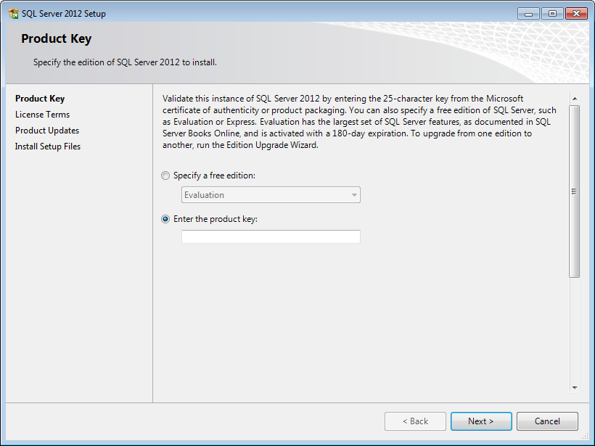Maximize the SQL Server 2012 Setup window
Image resolution: width=595 pixels, height=446 pixels.
pos(552,13)
